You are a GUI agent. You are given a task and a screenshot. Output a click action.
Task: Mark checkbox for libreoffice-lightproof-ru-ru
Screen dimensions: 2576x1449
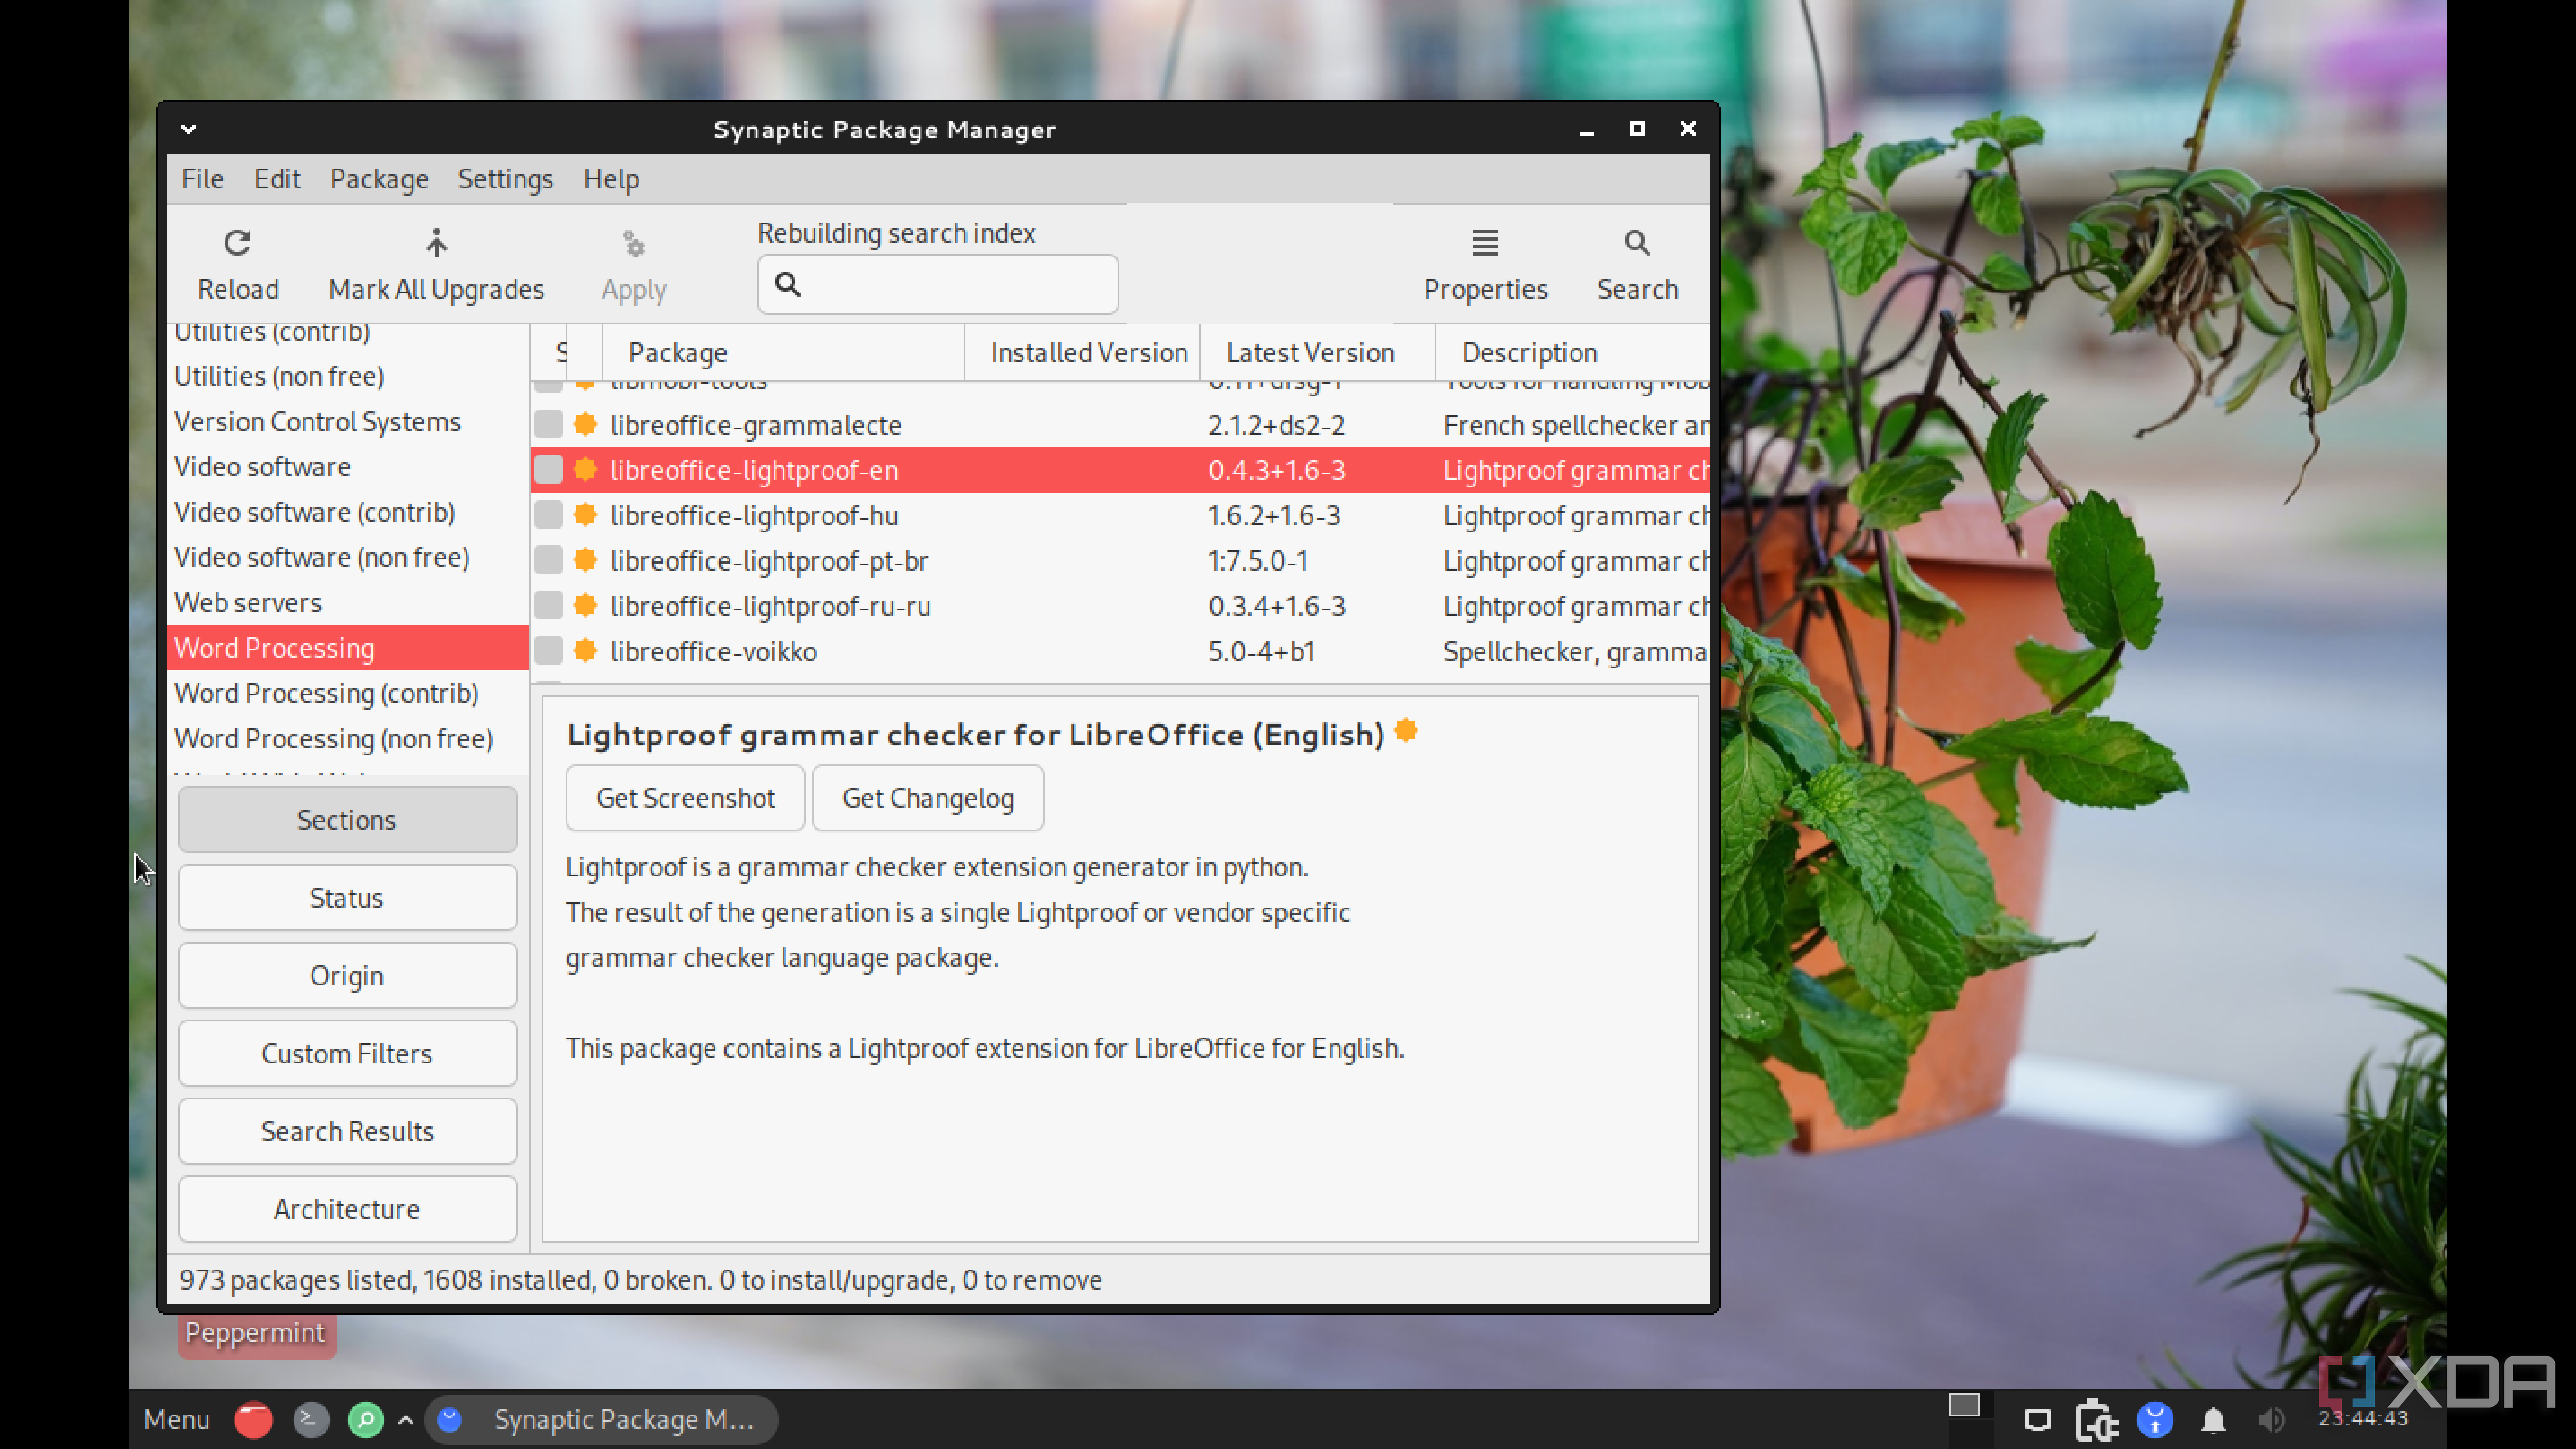[548, 605]
